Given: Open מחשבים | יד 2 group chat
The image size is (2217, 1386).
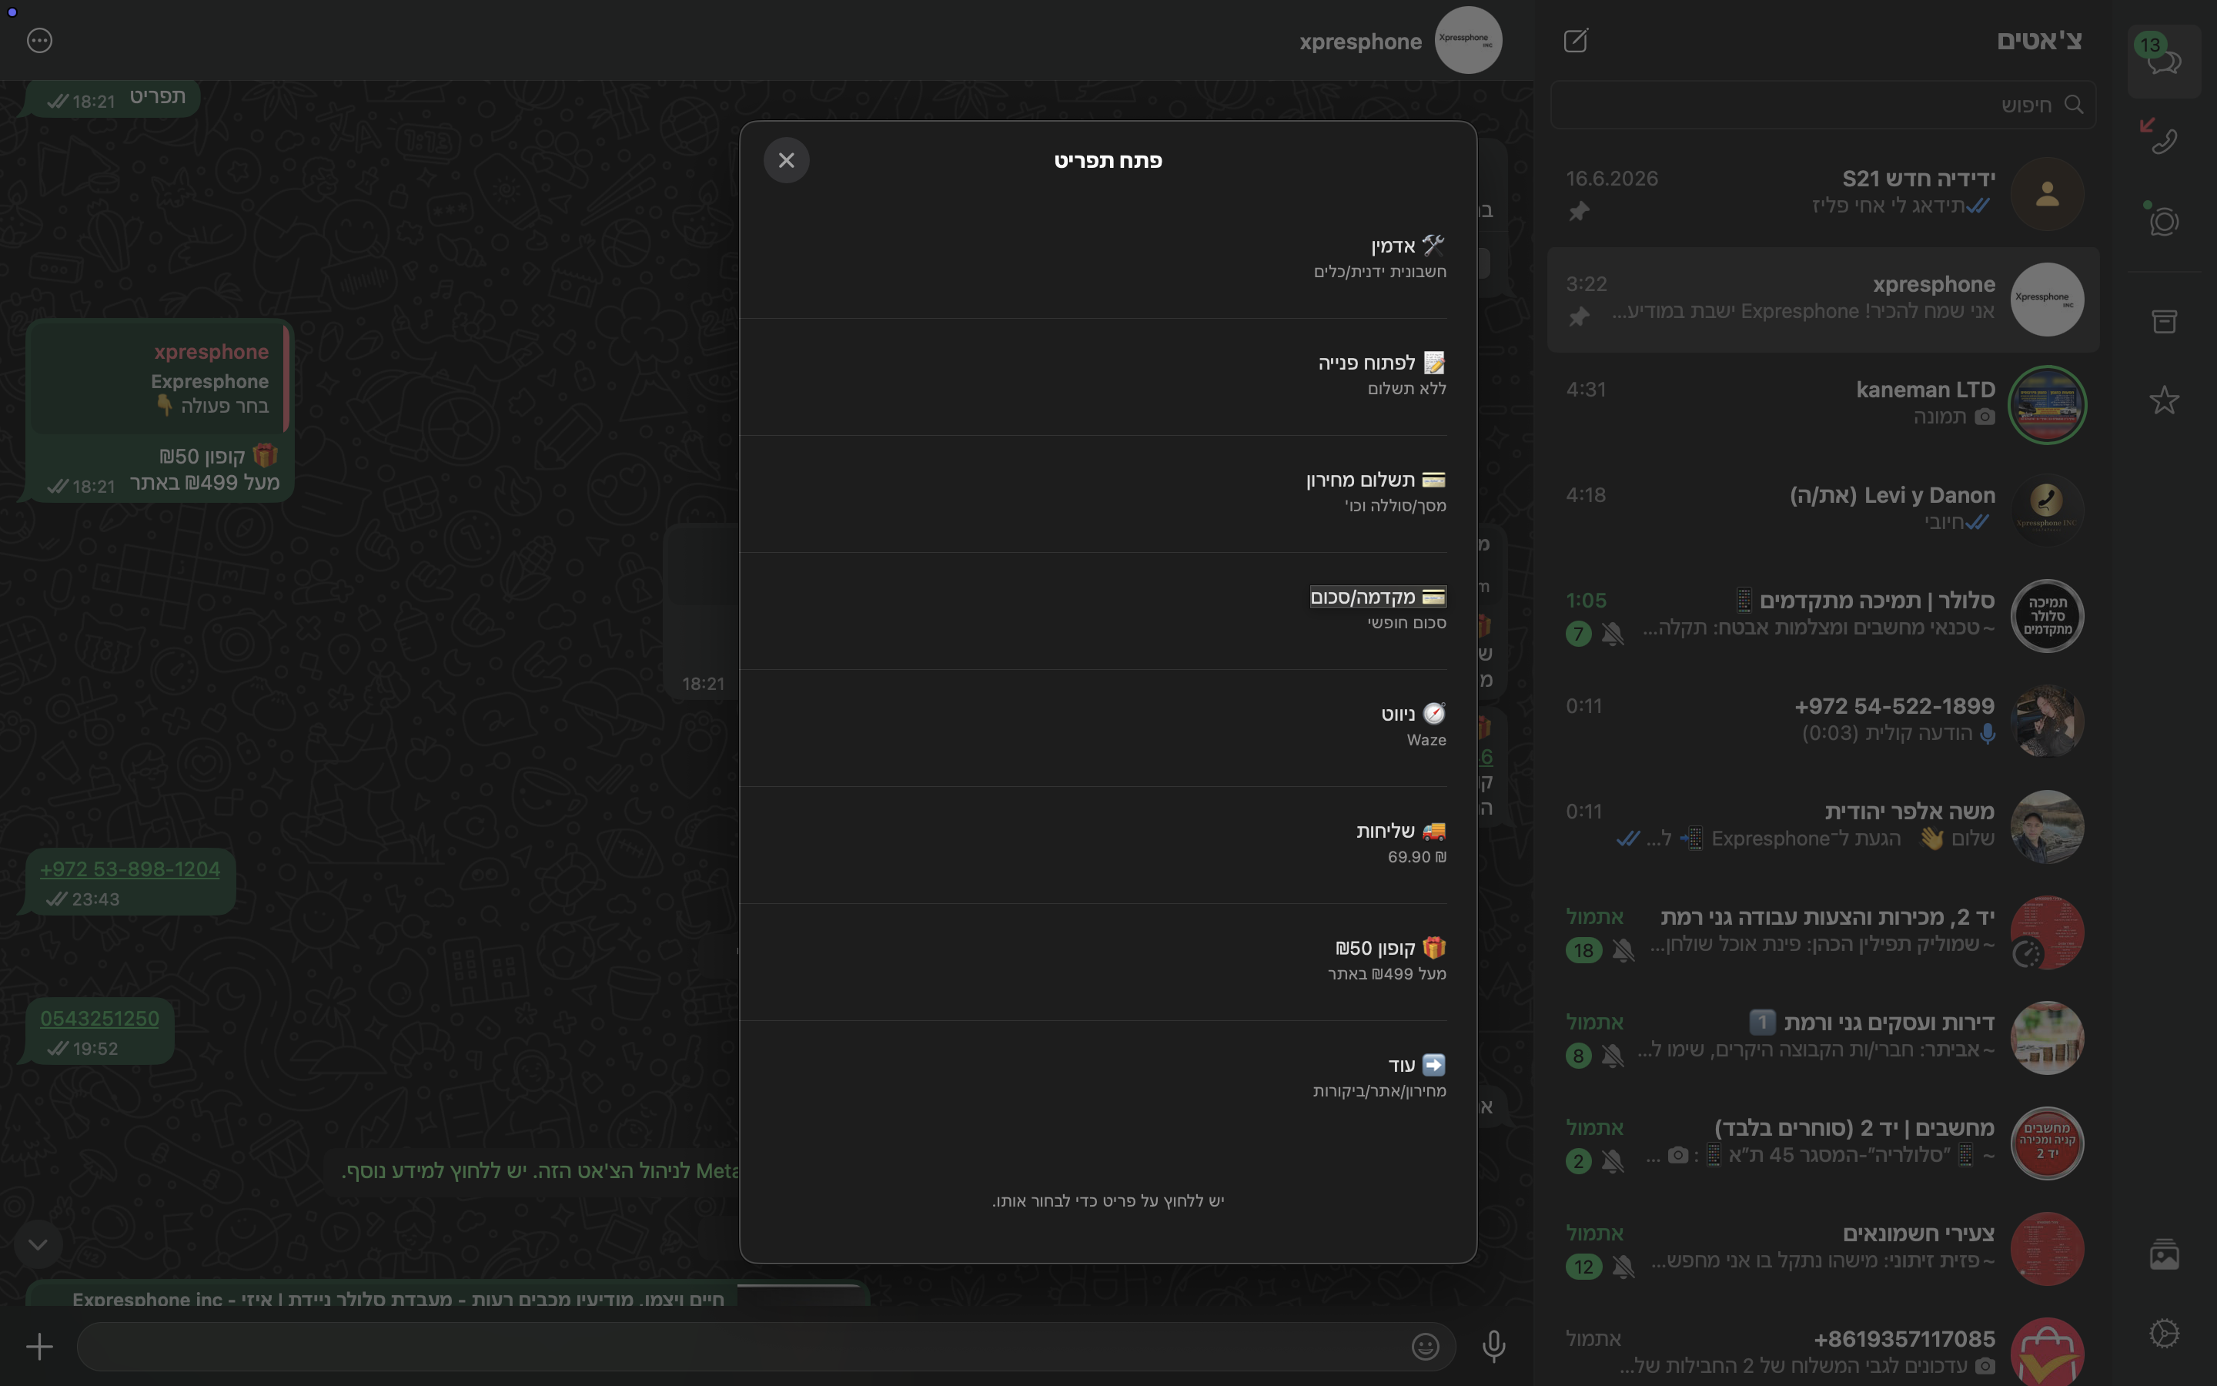Looking at the screenshot, I should (x=1823, y=1142).
